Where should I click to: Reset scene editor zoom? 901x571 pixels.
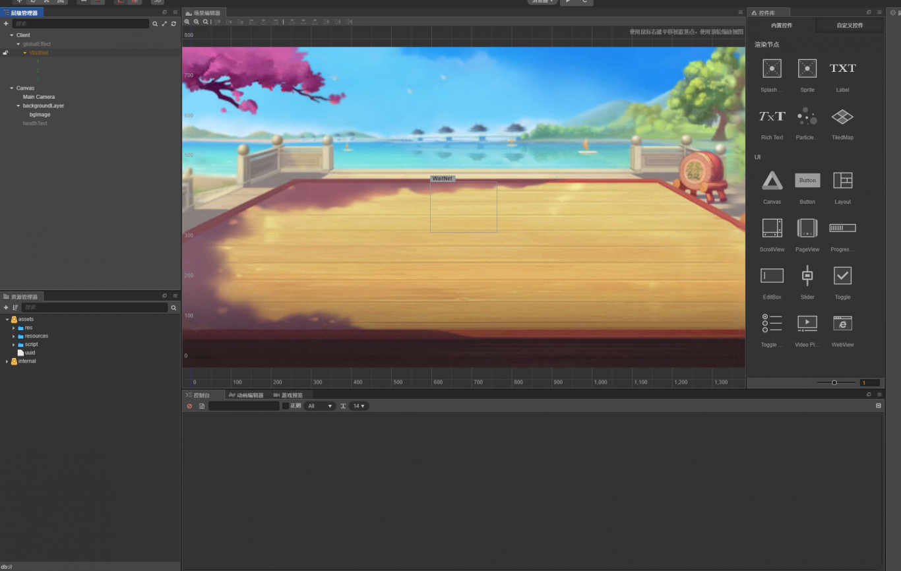[206, 22]
